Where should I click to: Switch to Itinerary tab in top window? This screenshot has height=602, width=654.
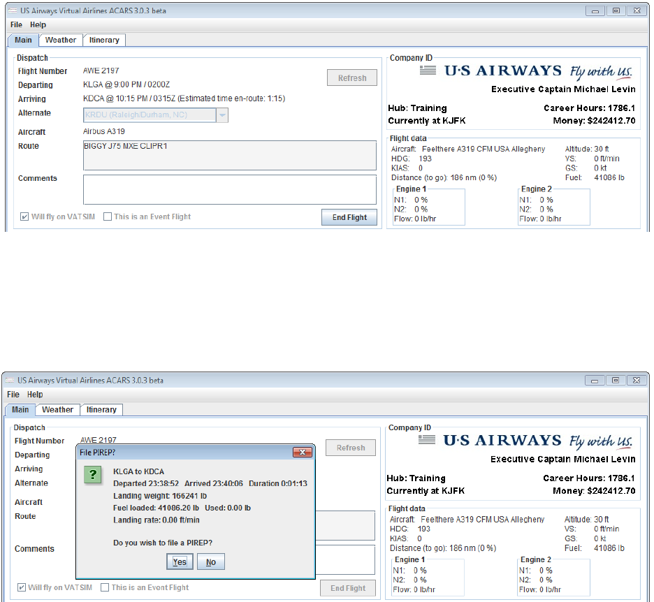pyautogui.click(x=104, y=40)
